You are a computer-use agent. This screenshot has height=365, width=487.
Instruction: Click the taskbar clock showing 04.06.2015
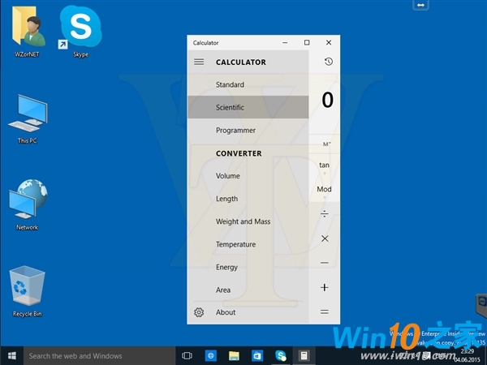[468, 356]
